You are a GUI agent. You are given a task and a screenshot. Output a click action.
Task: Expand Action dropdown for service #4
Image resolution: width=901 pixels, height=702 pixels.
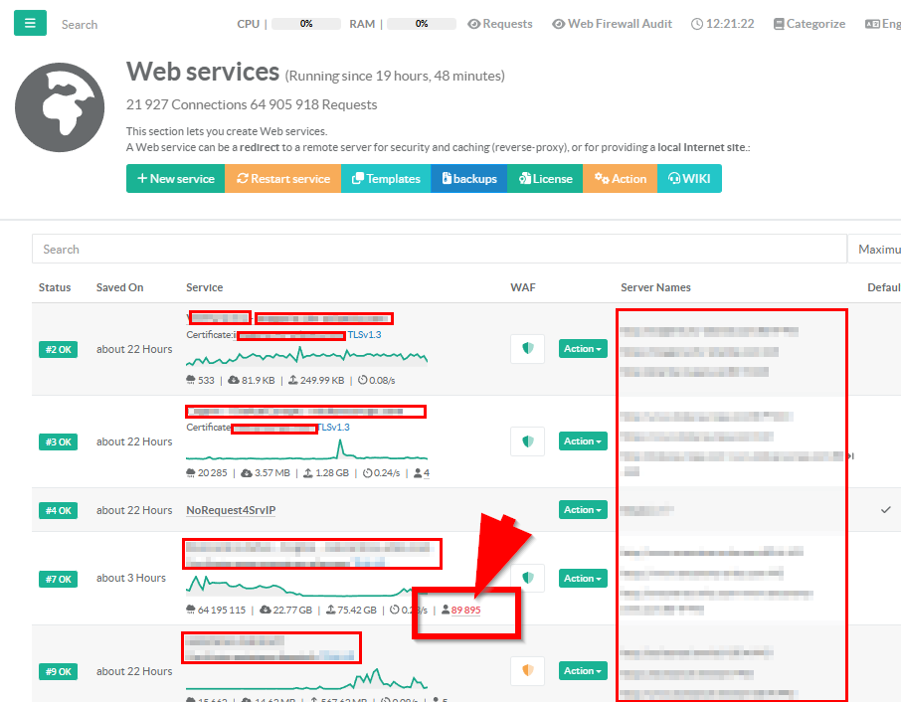[x=582, y=510]
